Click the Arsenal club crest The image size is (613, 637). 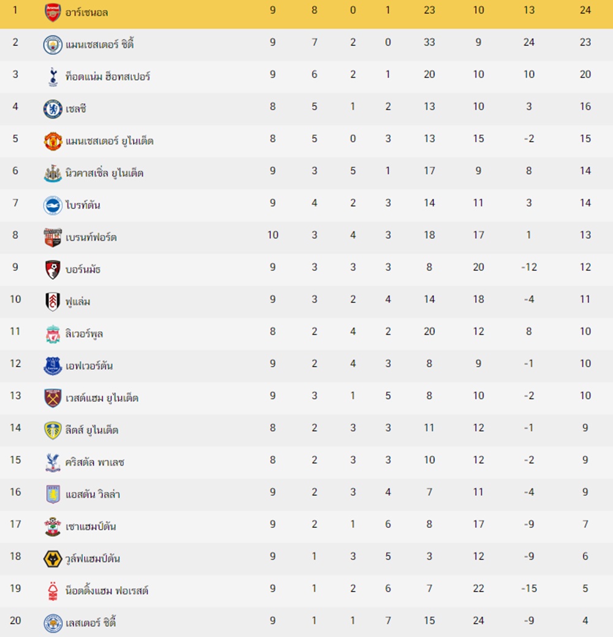[53, 12]
